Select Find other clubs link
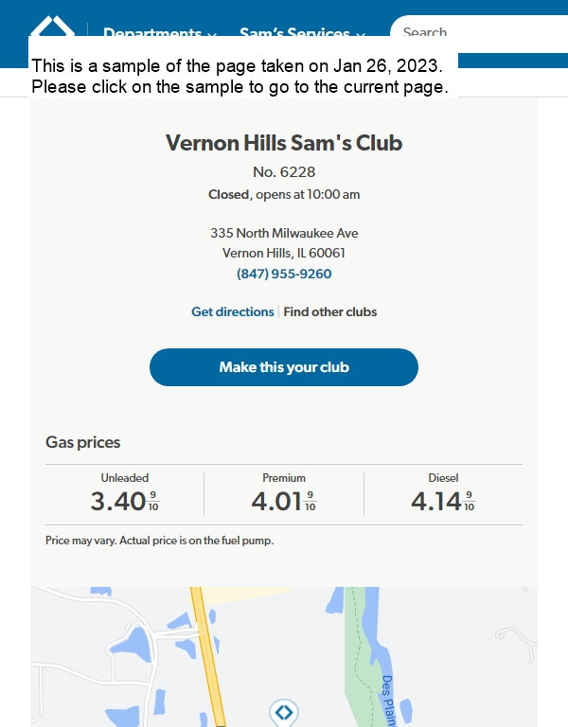This screenshot has width=568, height=727. [330, 311]
